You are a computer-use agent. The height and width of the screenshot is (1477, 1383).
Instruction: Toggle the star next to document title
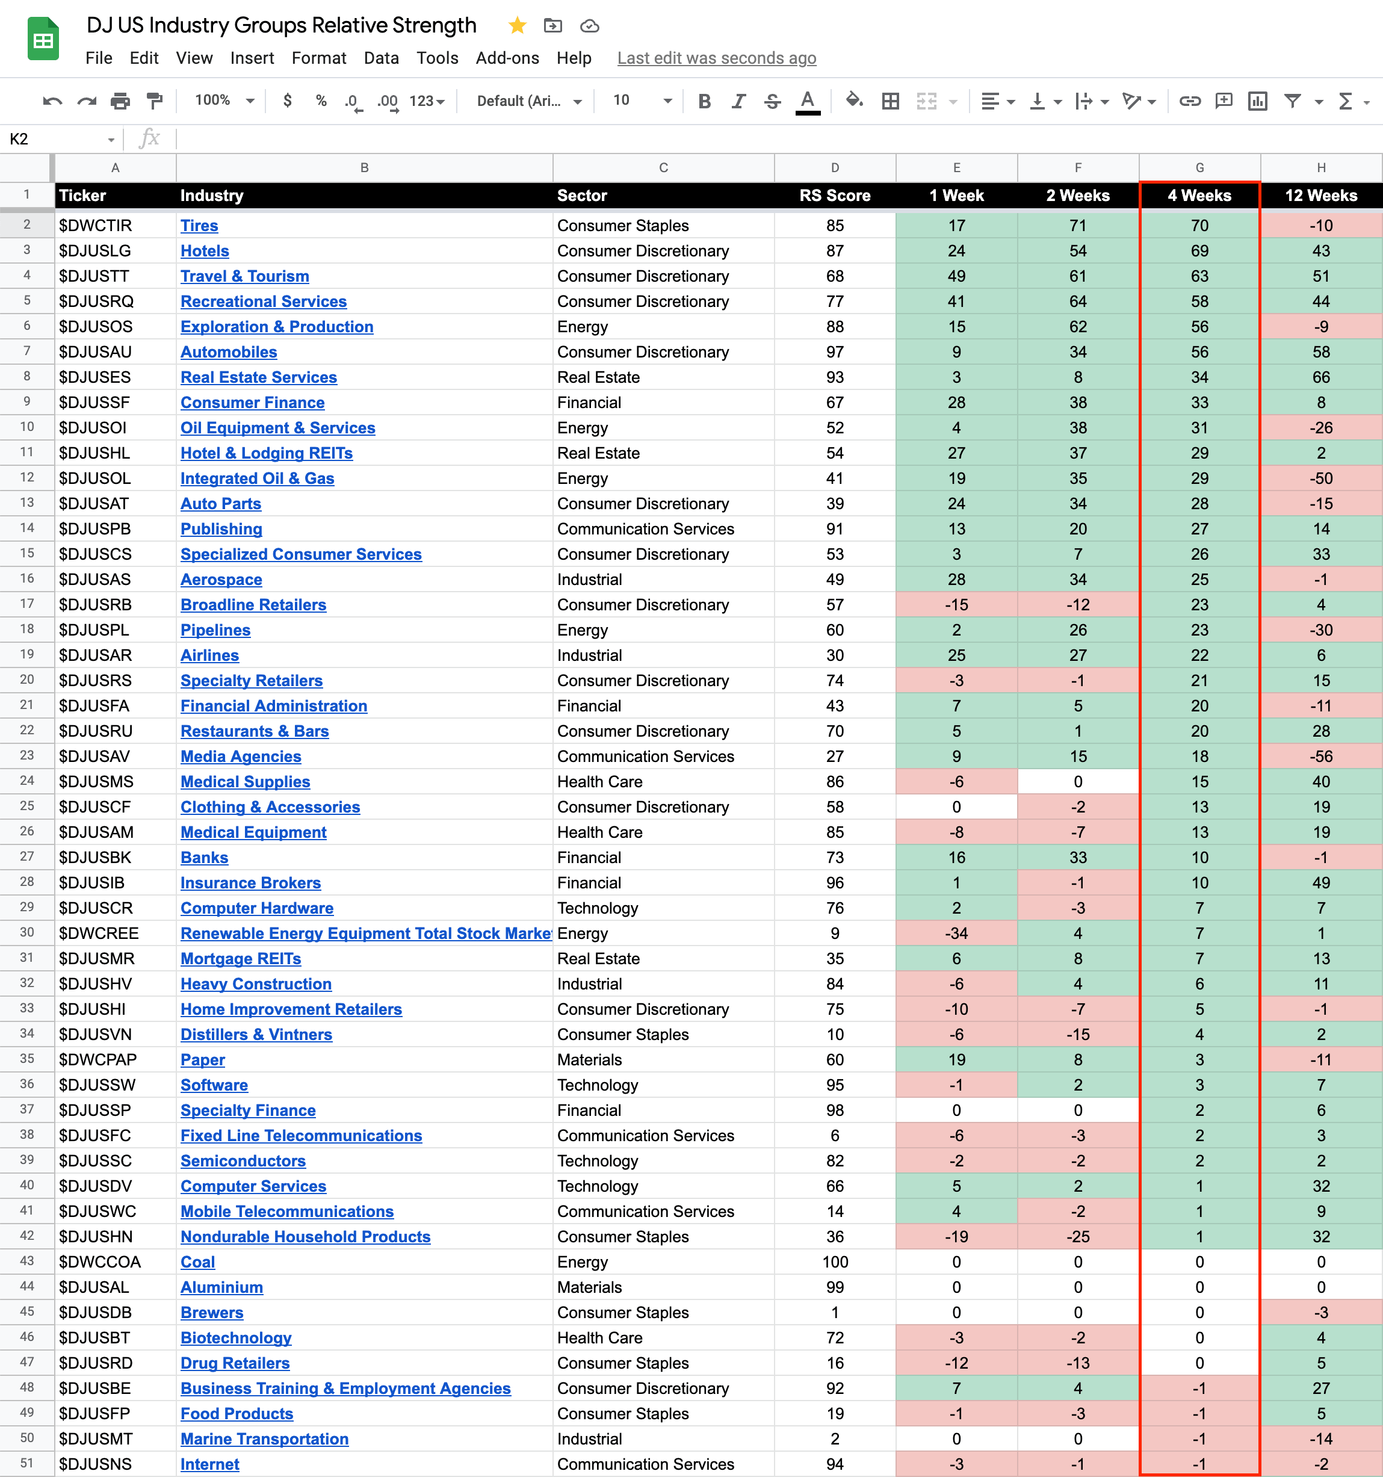[517, 26]
